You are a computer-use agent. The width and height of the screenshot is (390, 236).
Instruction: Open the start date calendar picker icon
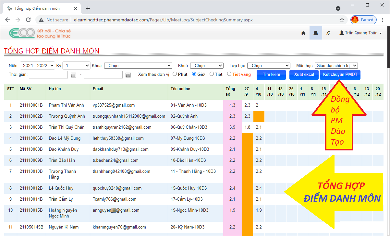73,75
